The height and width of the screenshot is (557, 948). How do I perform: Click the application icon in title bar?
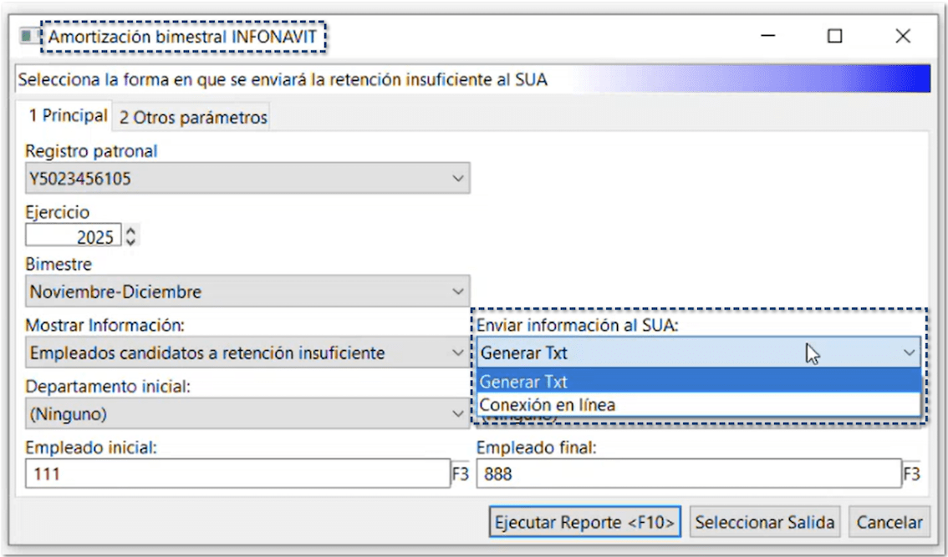[x=28, y=37]
